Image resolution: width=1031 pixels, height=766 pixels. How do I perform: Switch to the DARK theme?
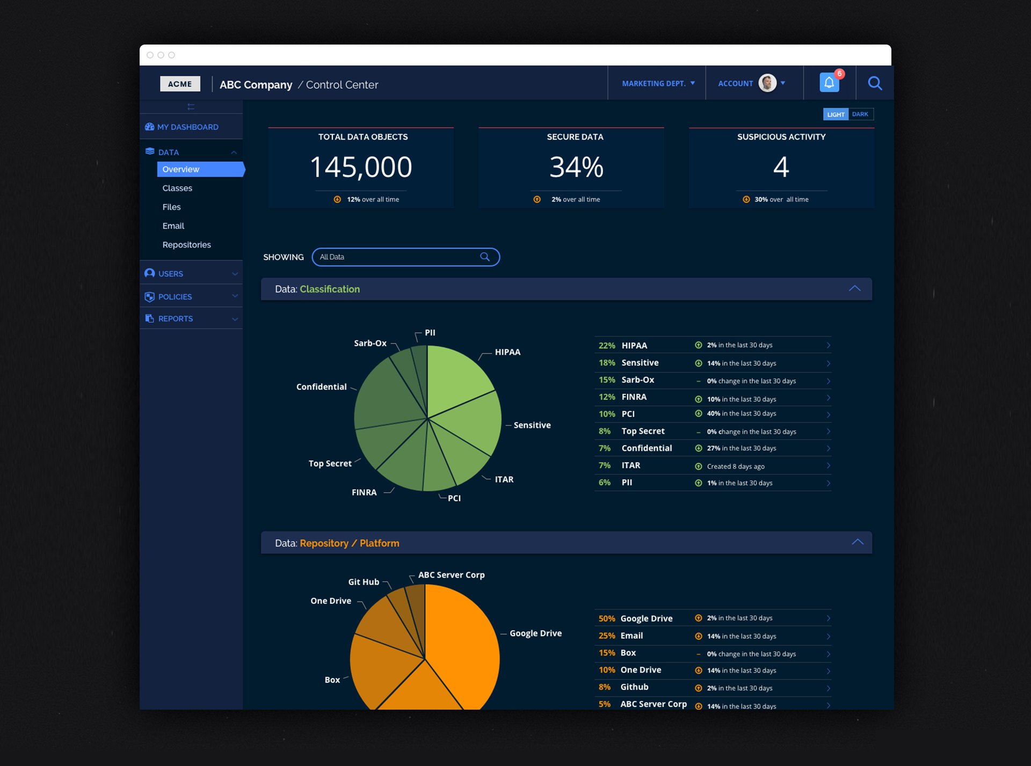tap(860, 114)
